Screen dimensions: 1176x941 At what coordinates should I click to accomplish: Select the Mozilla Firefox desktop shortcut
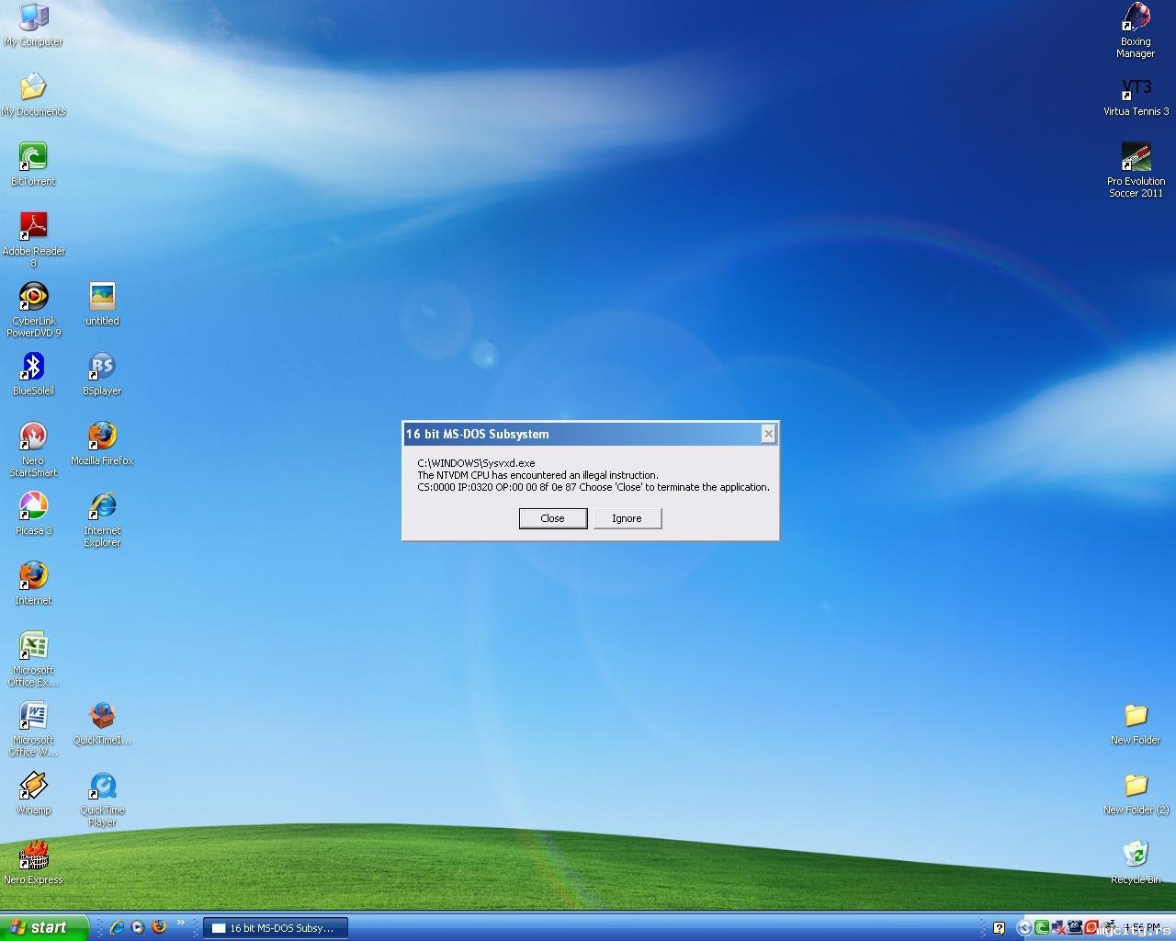click(x=102, y=444)
